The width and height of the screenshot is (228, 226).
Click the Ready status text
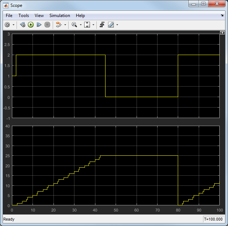[9, 219]
